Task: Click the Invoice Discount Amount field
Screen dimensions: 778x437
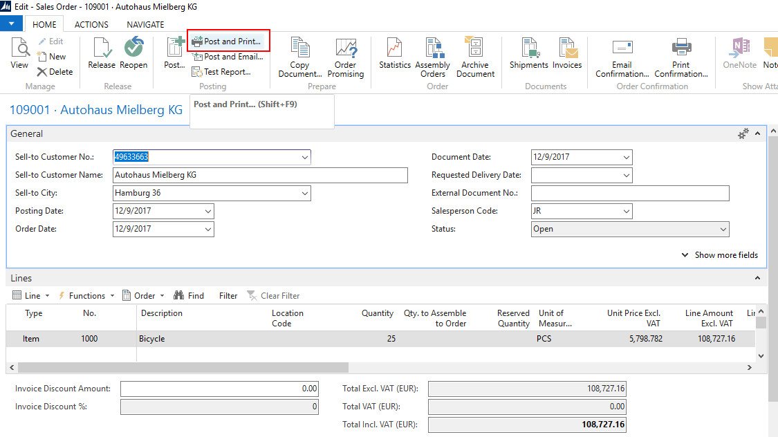Action: click(x=219, y=389)
